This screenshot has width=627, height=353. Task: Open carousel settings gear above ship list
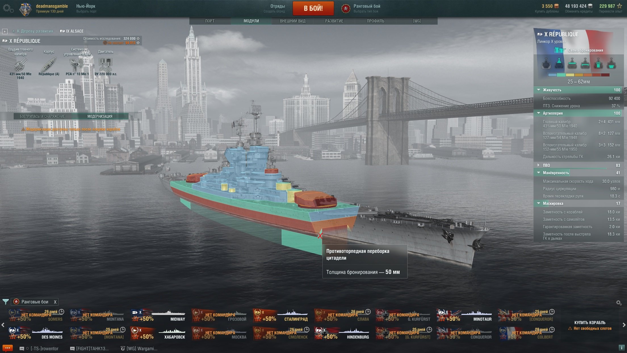(619, 303)
